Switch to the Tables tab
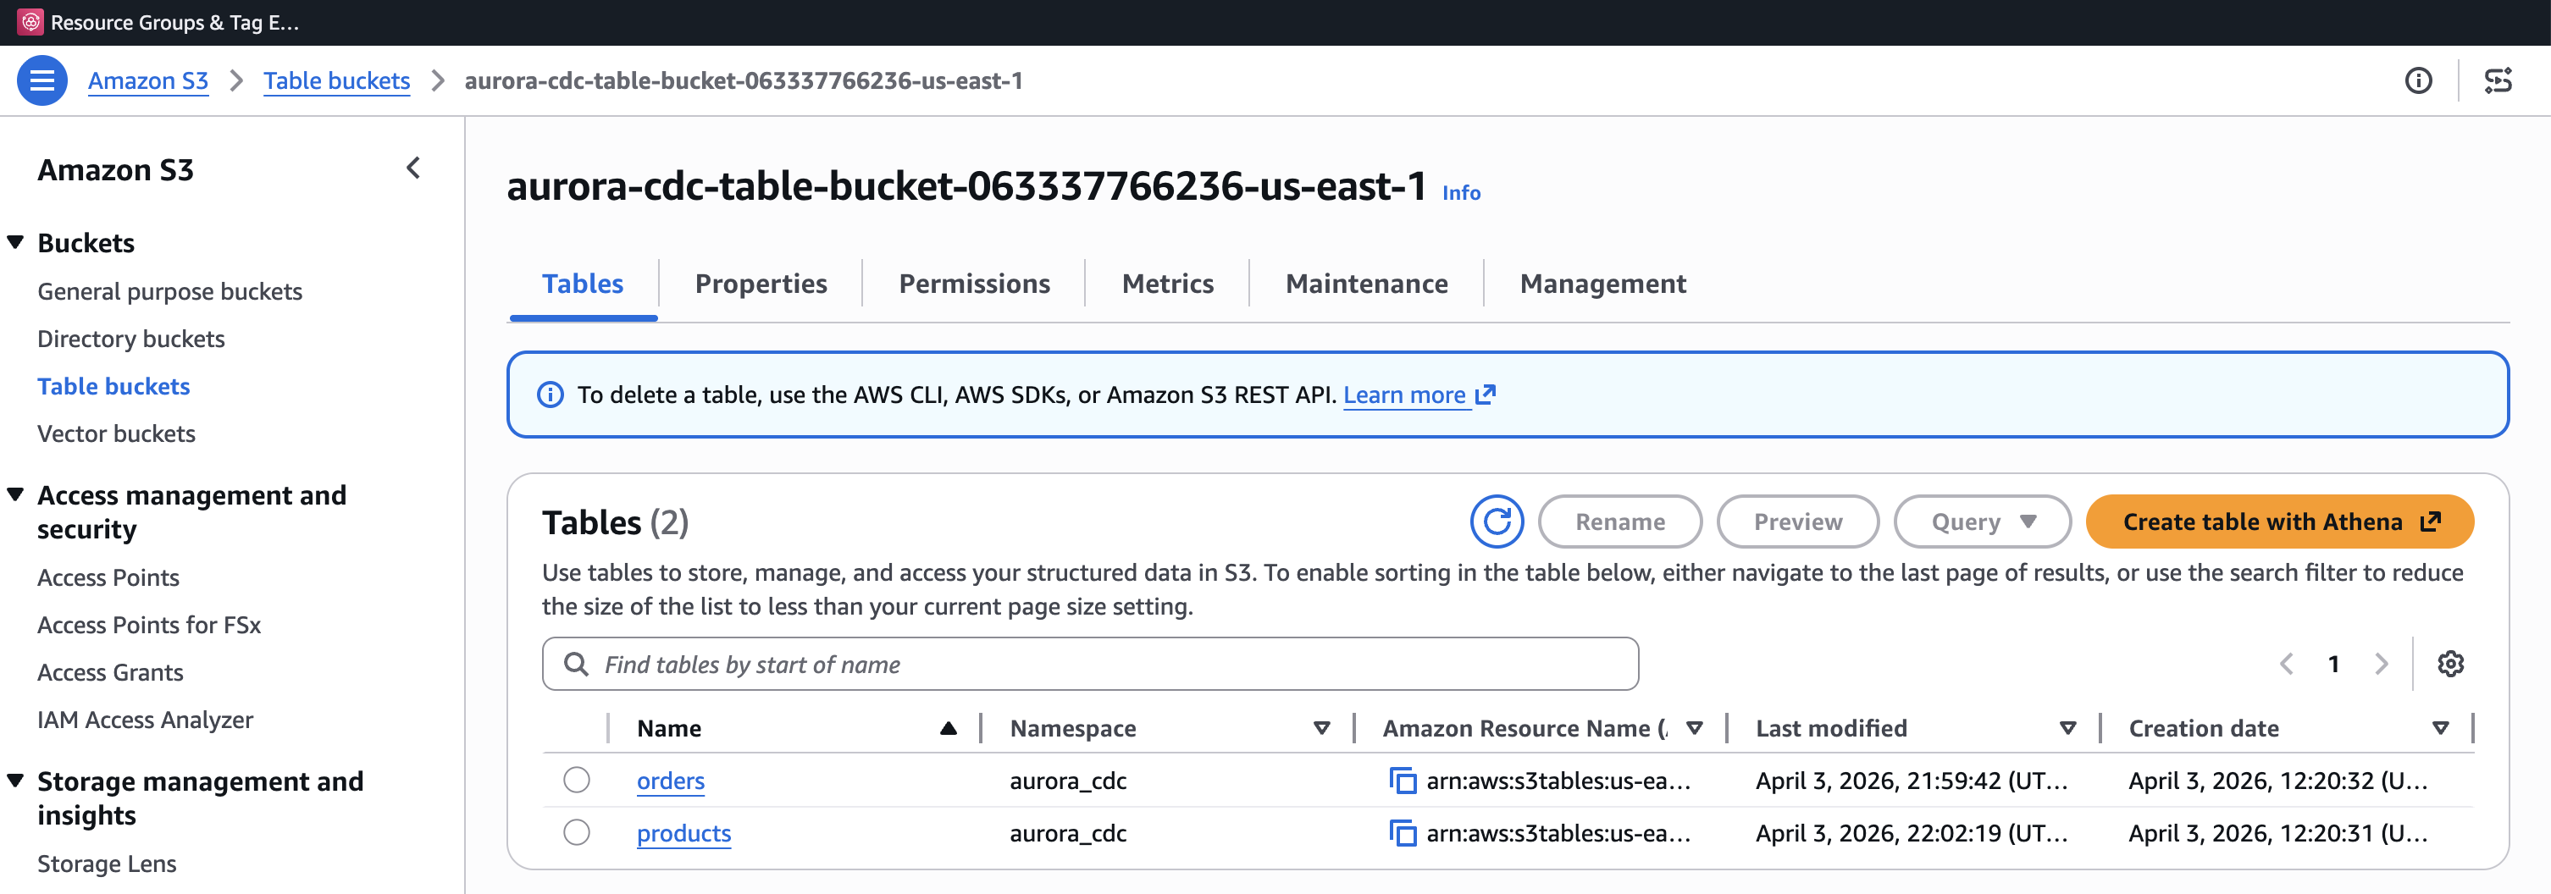 click(x=583, y=284)
